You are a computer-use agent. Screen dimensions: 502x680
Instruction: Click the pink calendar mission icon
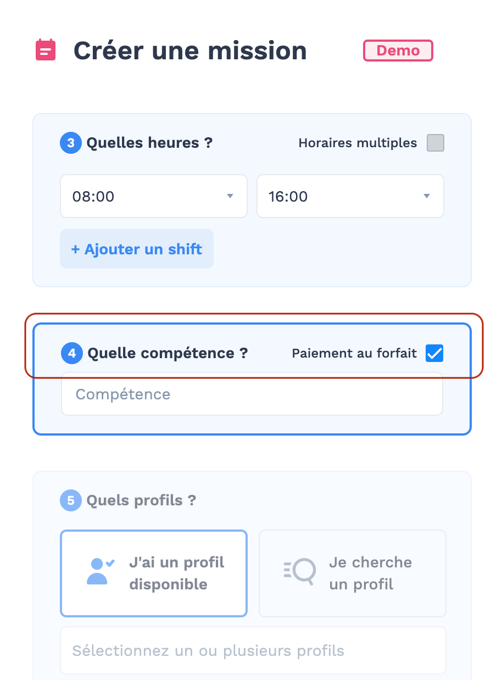(46, 50)
